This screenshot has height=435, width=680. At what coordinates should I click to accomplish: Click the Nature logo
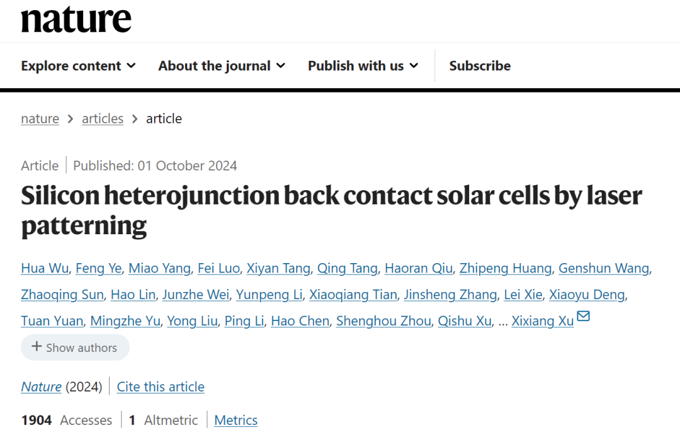coord(76,20)
